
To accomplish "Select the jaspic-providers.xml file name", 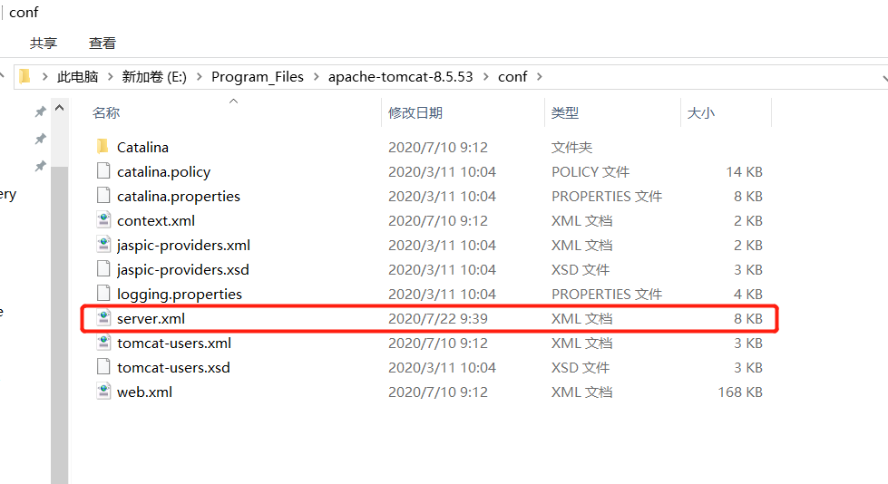I will [183, 245].
